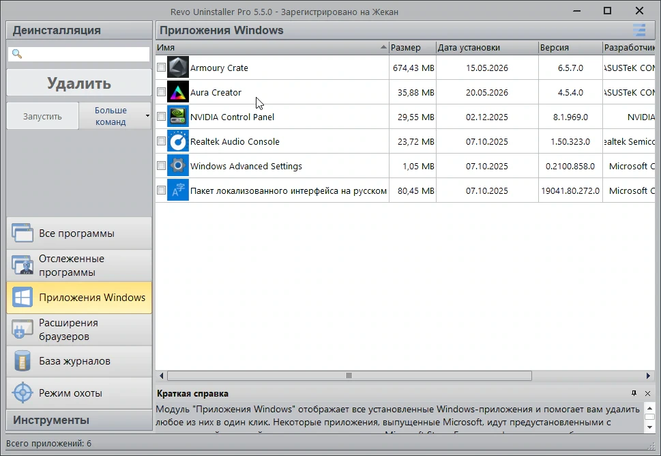Switch to Режим охоты
Screen dimensions: 661x456
(79, 393)
